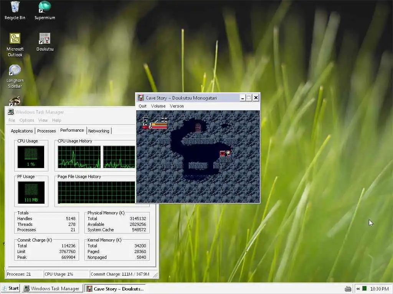The image size is (393, 294).
Task: Open the Microsoft Outlook desktop icon
Action: click(15, 45)
